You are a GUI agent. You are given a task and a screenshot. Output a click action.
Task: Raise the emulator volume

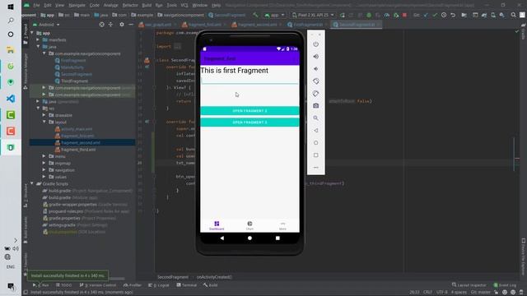click(x=315, y=57)
